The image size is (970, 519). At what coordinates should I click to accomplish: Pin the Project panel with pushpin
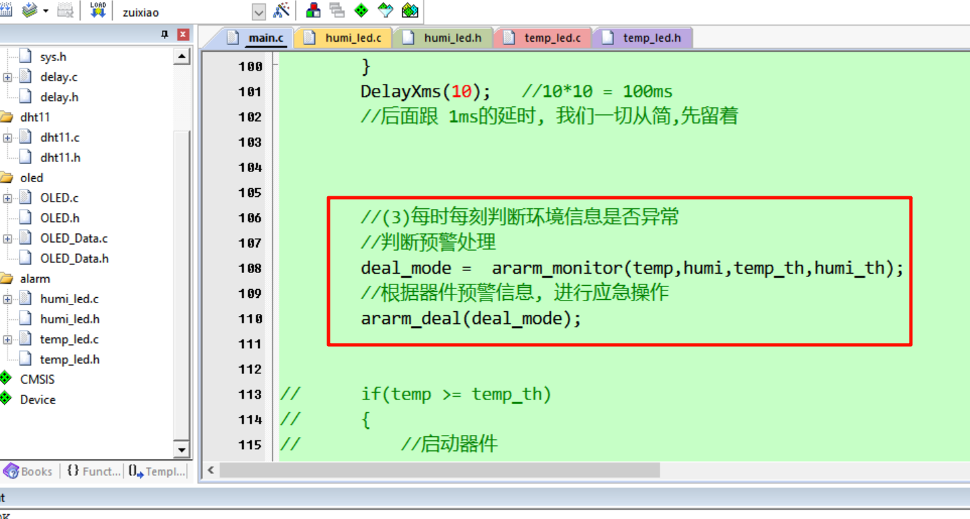coord(165,34)
